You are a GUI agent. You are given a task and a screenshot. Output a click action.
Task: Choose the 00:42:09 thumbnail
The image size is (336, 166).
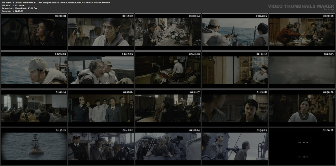pos(101,70)
